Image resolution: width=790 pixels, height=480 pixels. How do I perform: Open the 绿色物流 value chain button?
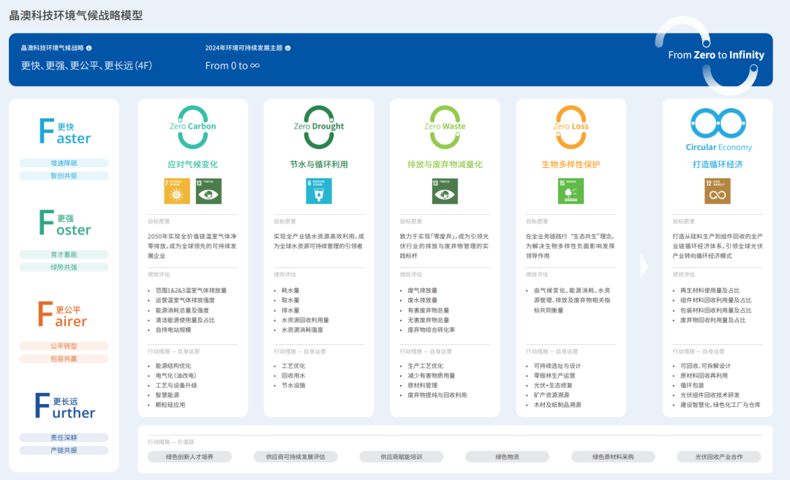click(x=507, y=457)
